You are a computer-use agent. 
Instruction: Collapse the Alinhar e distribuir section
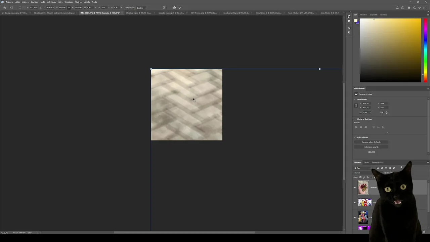pyautogui.click(x=354, y=119)
